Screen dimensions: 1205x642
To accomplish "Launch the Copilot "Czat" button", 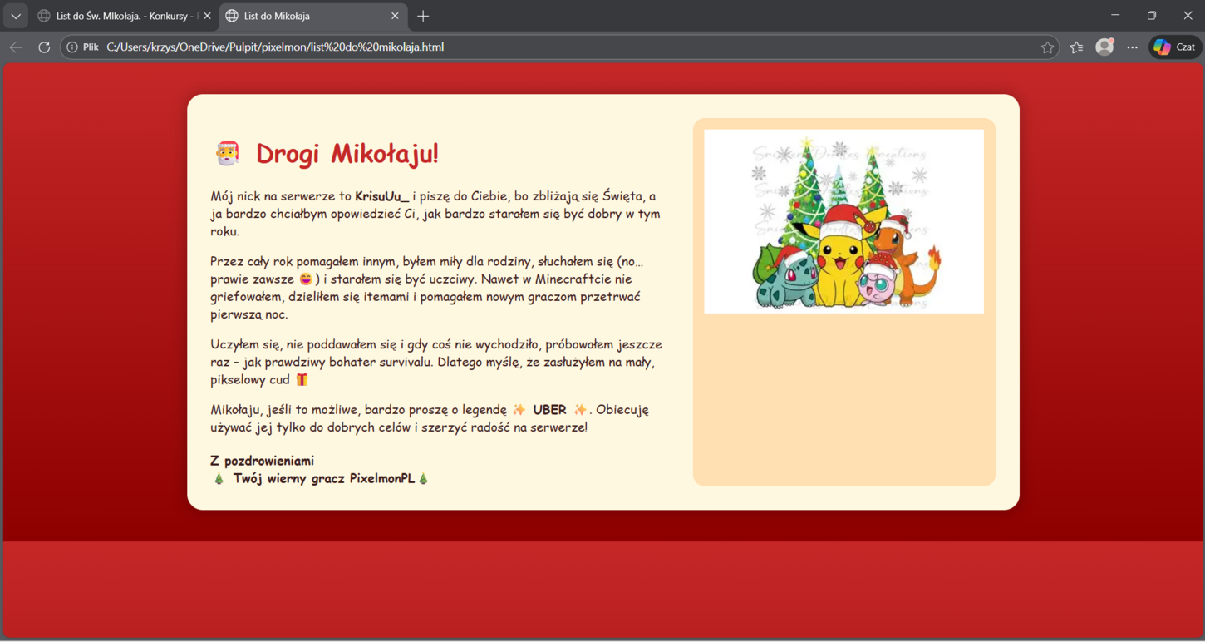I will tap(1175, 47).
